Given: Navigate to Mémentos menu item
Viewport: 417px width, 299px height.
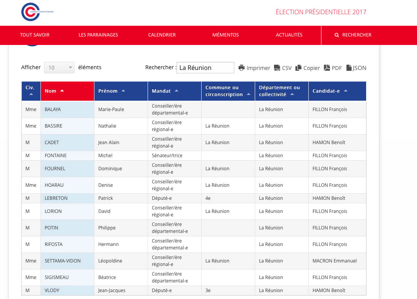Looking at the screenshot, I should click(225, 35).
